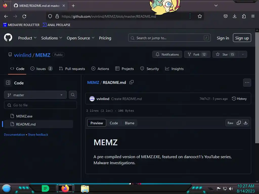Switch to the file Code view

coord(114,123)
